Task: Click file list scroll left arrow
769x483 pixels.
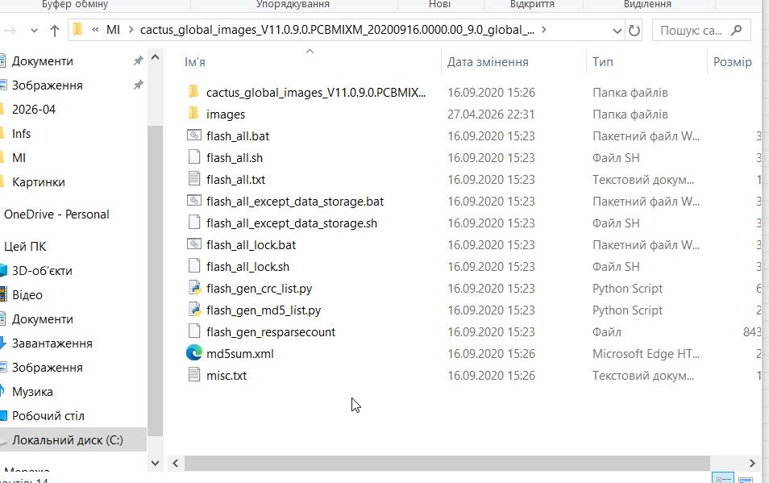Action: tap(176, 463)
